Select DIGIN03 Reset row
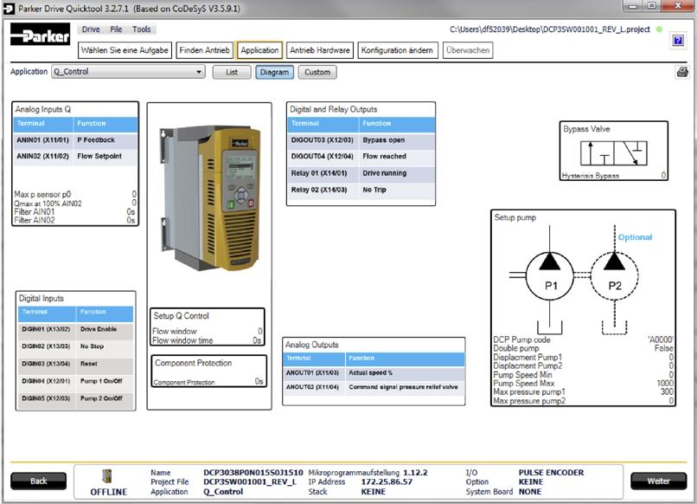 pyautogui.click(x=75, y=364)
